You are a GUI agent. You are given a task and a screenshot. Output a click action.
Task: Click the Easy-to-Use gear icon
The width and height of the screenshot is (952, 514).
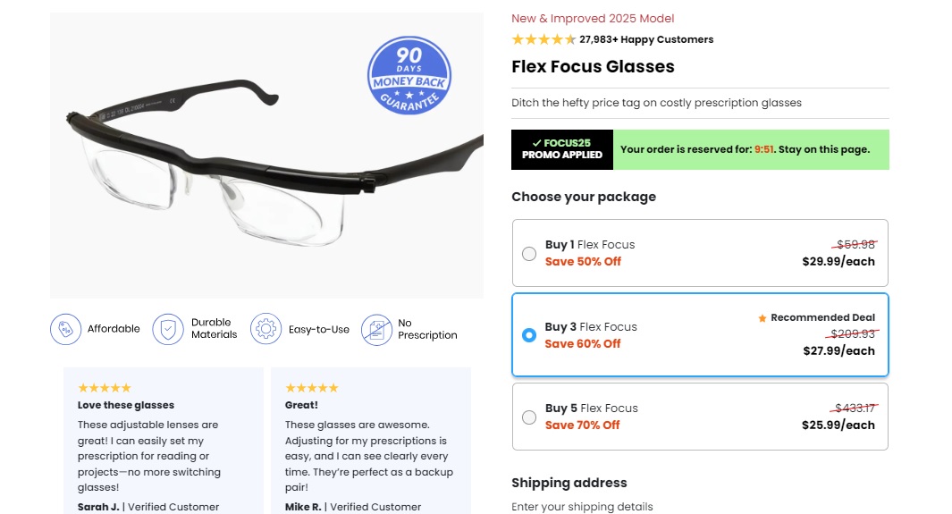tap(265, 329)
